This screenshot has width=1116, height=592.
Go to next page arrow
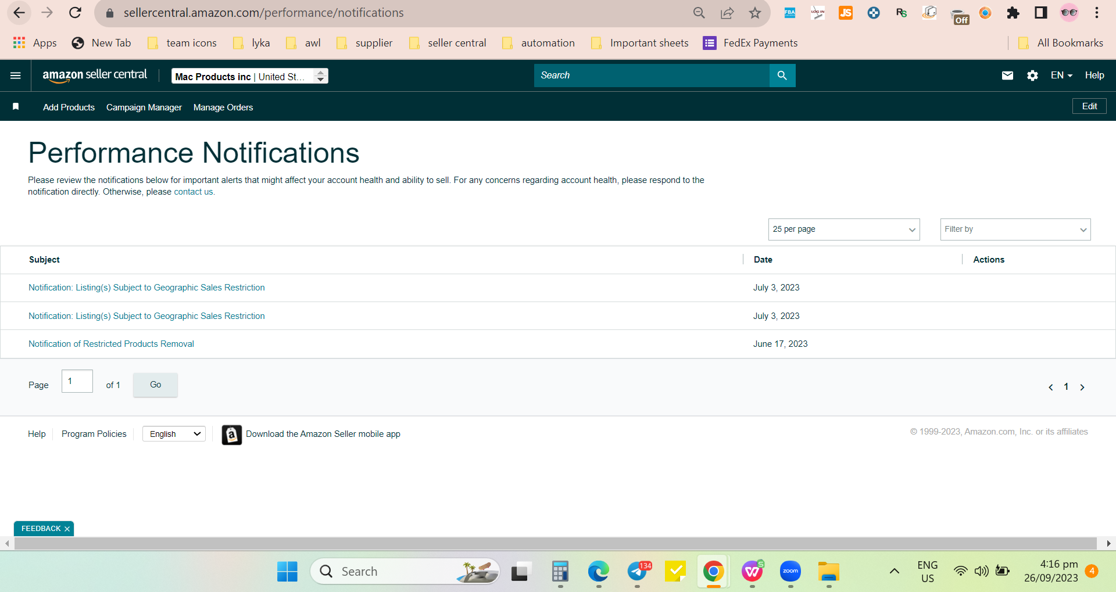tap(1082, 387)
